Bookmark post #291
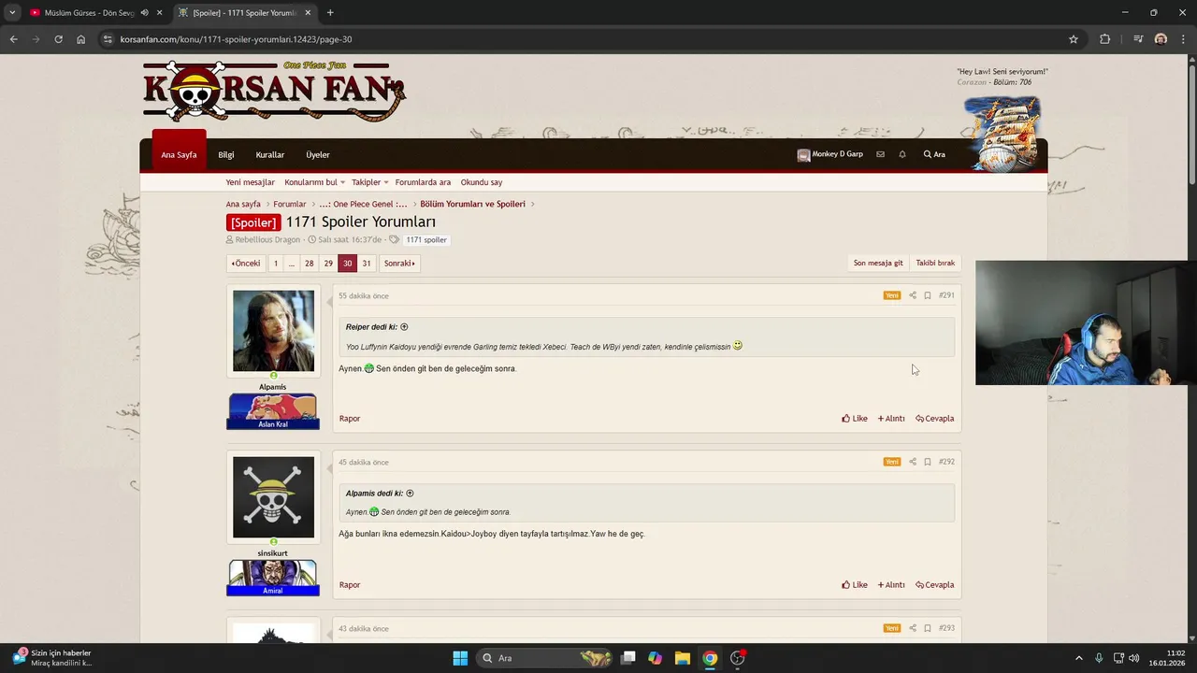Screen dimensions: 1197x673 (x=928, y=295)
